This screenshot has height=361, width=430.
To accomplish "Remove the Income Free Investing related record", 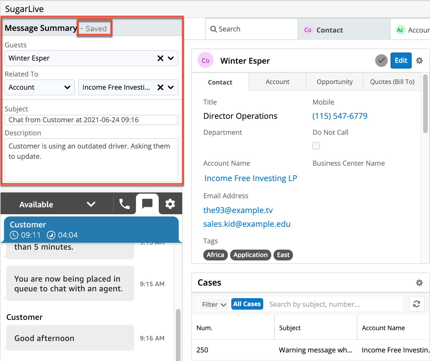I will point(160,87).
